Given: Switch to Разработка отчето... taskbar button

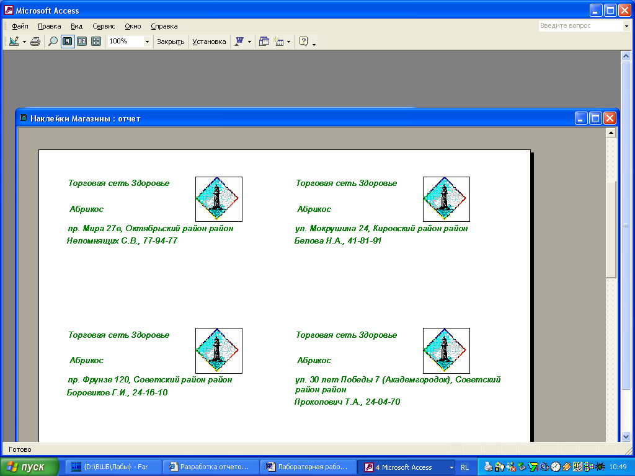Looking at the screenshot, I should pyautogui.click(x=211, y=467).
